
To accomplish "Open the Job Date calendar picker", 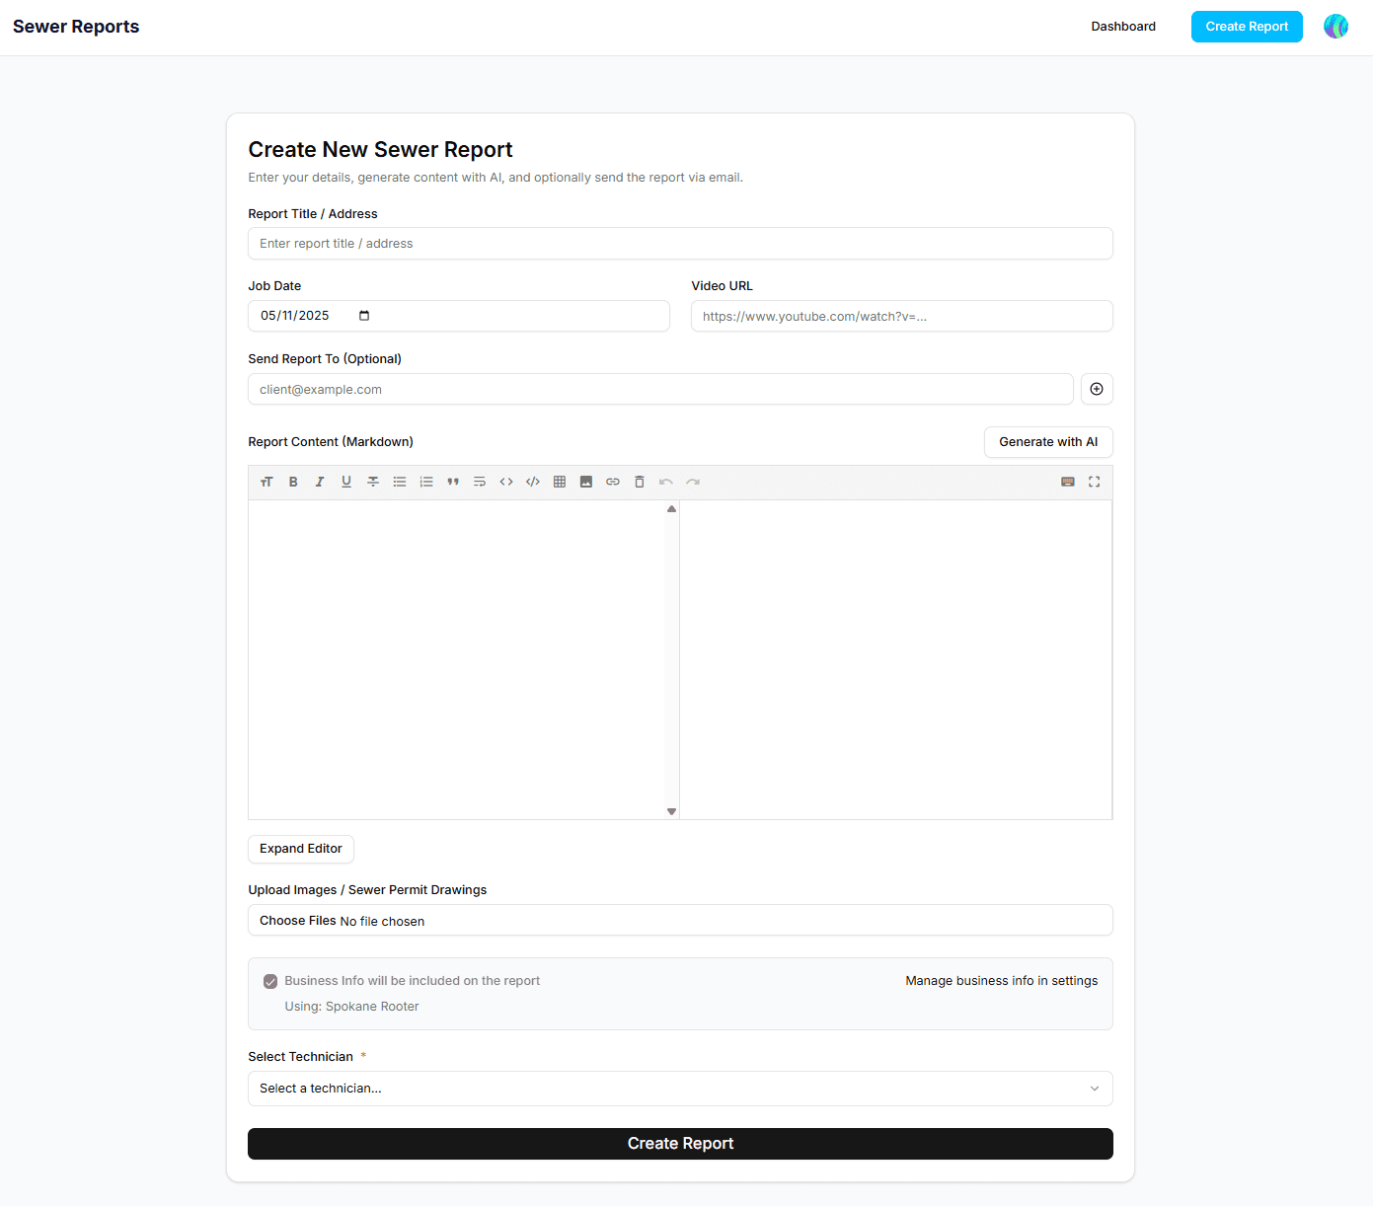I will coord(364,316).
